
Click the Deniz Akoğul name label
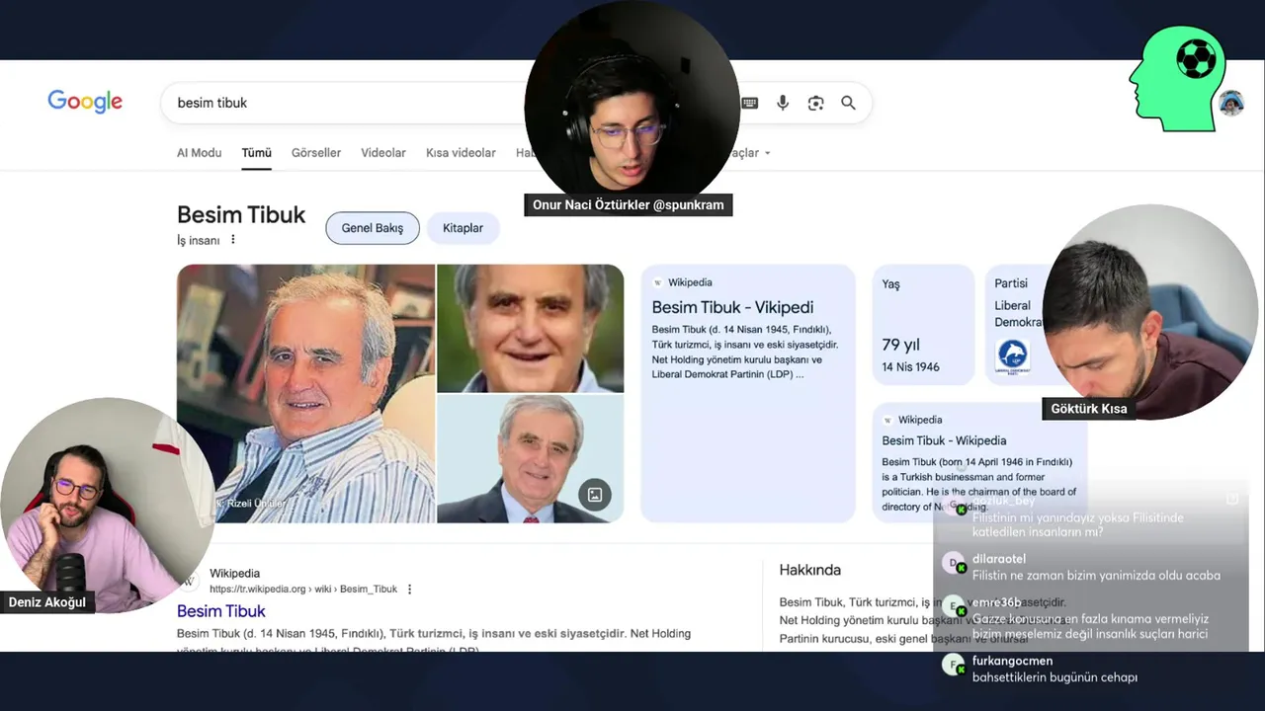[x=47, y=602]
